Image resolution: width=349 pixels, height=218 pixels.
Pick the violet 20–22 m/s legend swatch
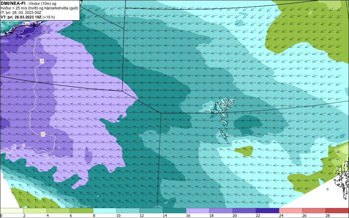(x=244, y=210)
